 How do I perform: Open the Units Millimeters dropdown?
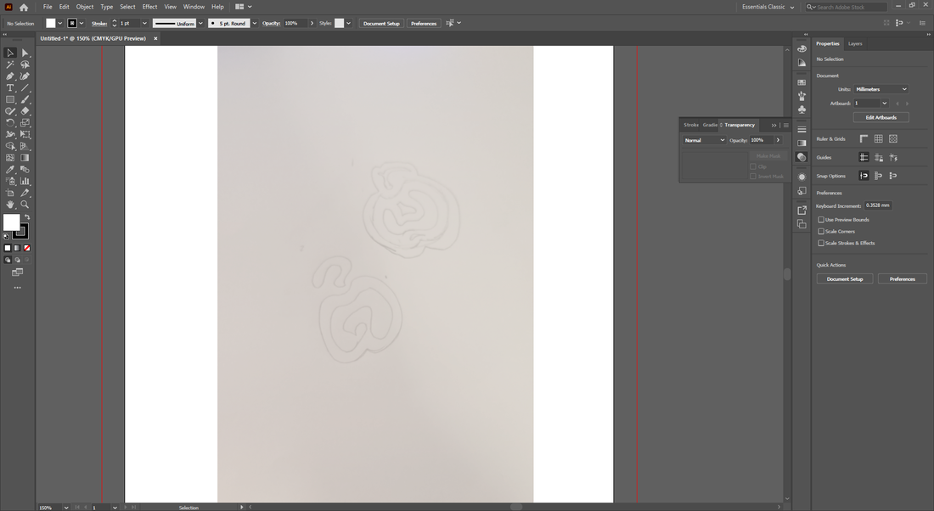click(881, 89)
